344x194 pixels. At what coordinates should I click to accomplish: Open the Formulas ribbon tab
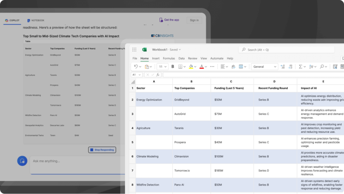(x=169, y=59)
